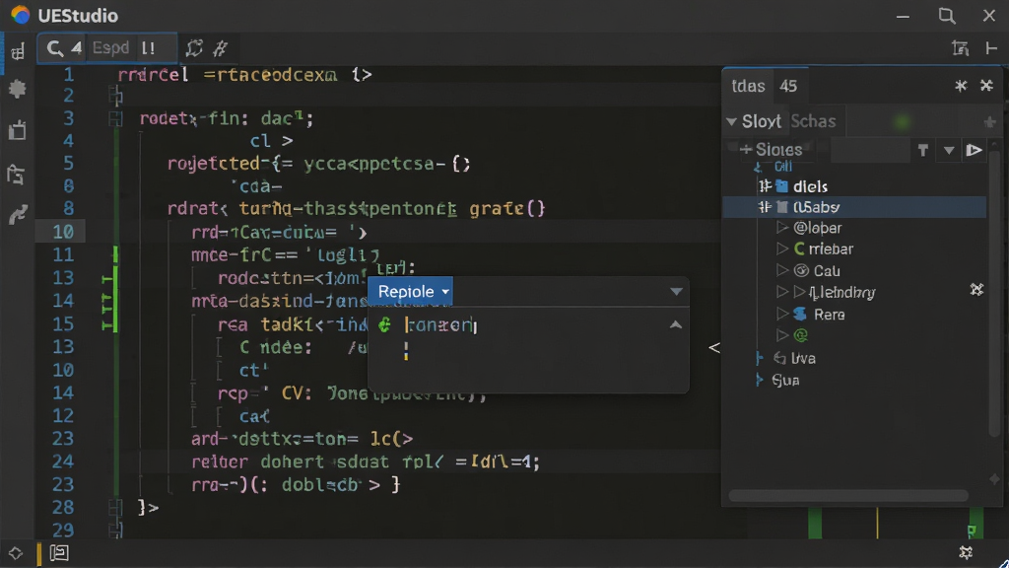Expand the Rere tree node
The width and height of the screenshot is (1009, 568).
tap(782, 314)
